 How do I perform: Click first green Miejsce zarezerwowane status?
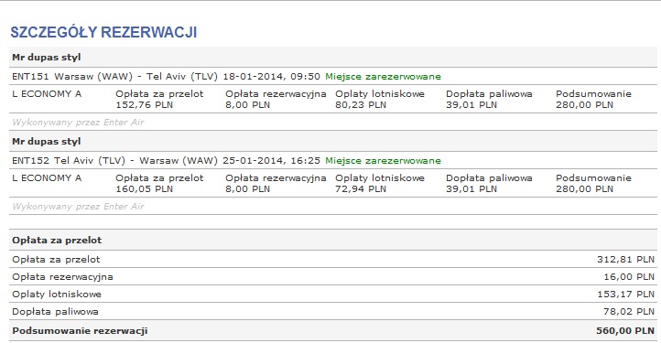pyautogui.click(x=383, y=77)
